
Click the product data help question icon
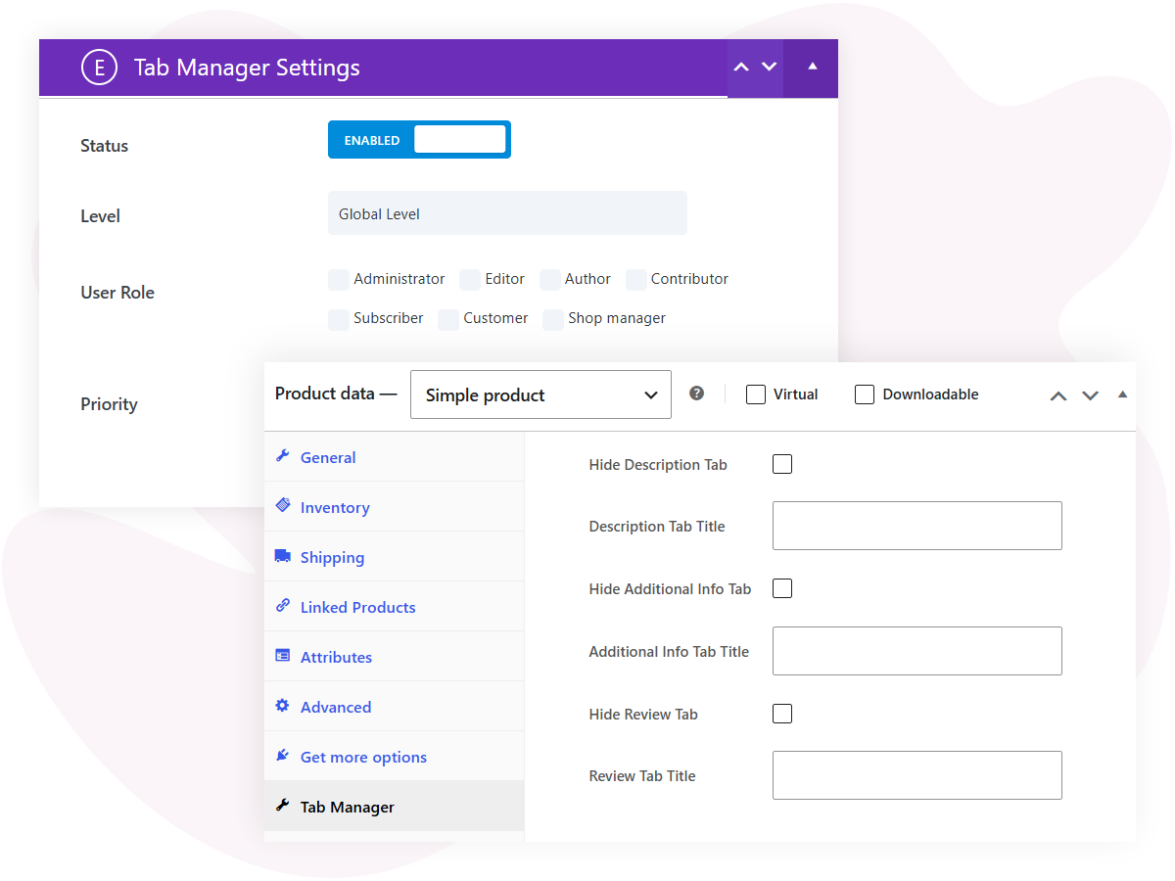click(x=696, y=394)
